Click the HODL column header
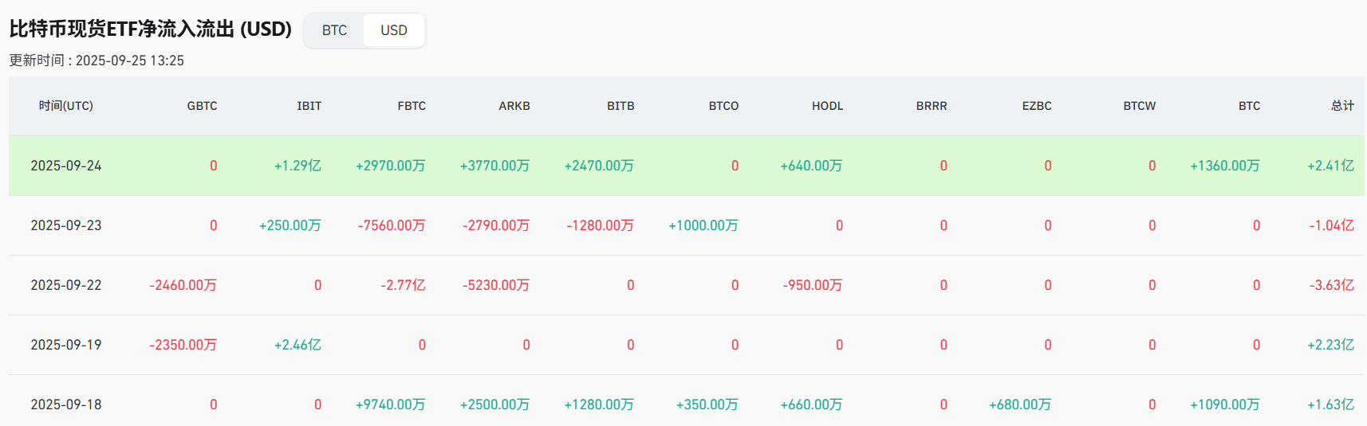Screen dimensions: 1367x426 [x=827, y=106]
